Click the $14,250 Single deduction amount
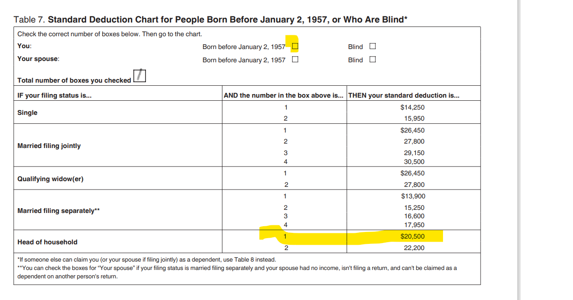 pos(412,107)
